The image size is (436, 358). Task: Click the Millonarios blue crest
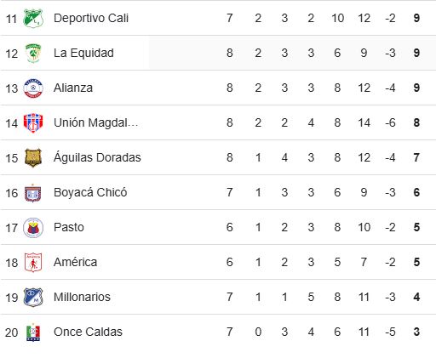(33, 298)
